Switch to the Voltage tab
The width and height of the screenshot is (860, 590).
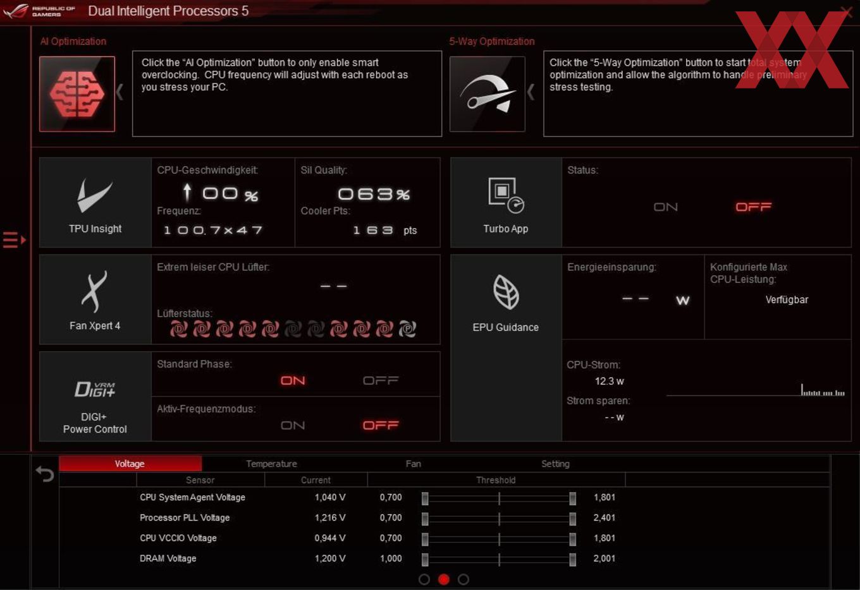(130, 464)
